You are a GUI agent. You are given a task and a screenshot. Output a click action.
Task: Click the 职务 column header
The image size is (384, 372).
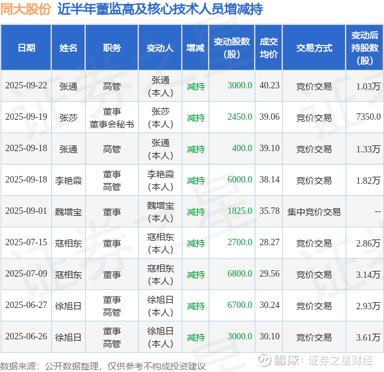[x=111, y=47]
